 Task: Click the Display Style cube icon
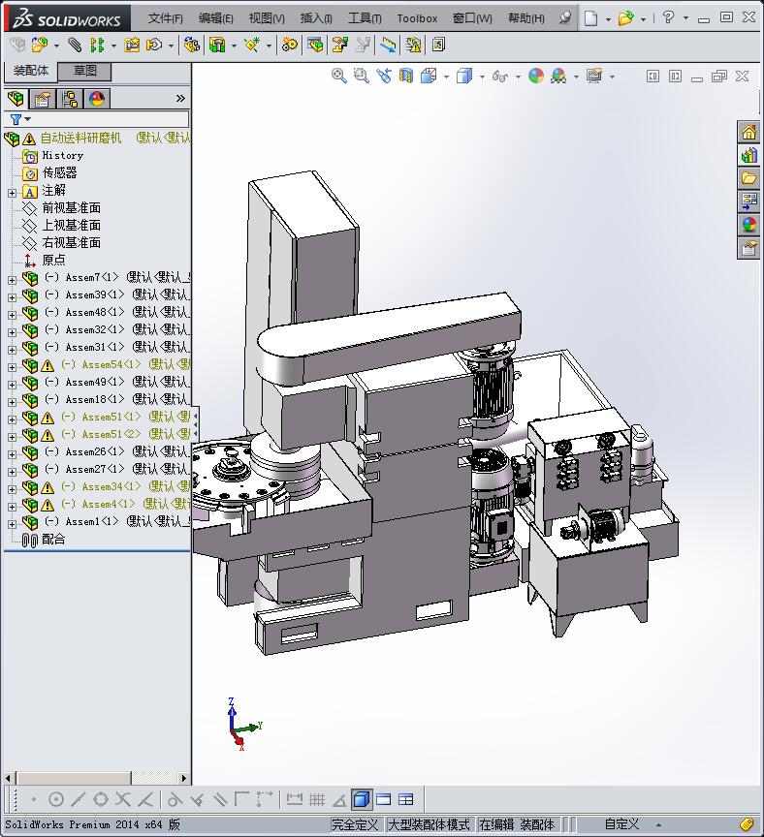click(464, 76)
